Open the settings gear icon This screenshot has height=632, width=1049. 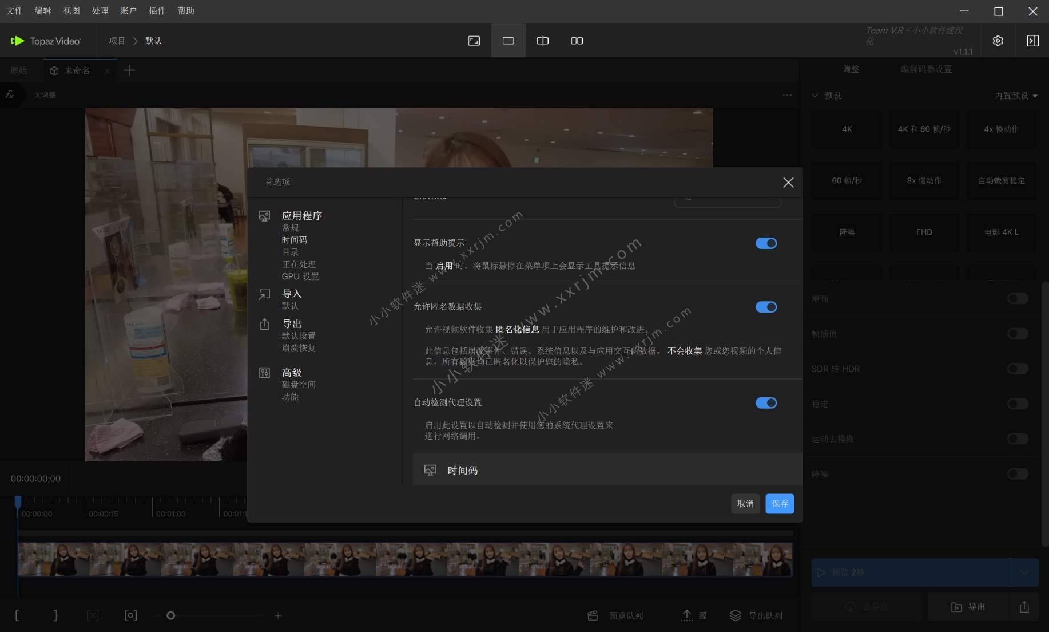tap(998, 40)
